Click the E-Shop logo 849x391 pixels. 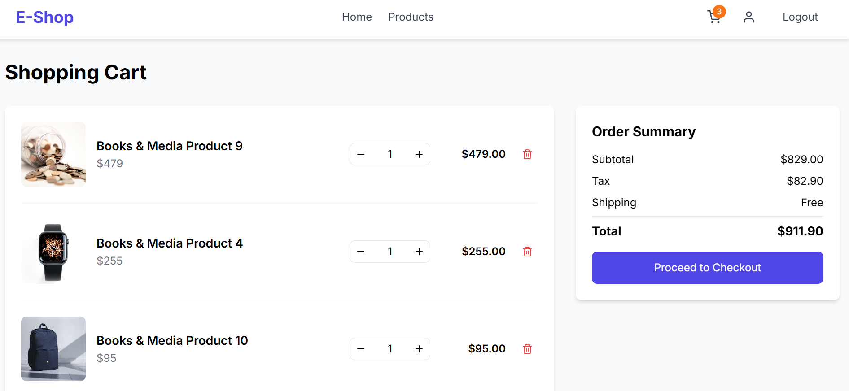click(x=44, y=17)
